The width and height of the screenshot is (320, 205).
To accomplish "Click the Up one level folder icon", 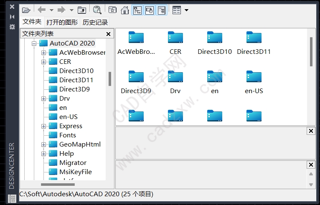I will [82, 10].
